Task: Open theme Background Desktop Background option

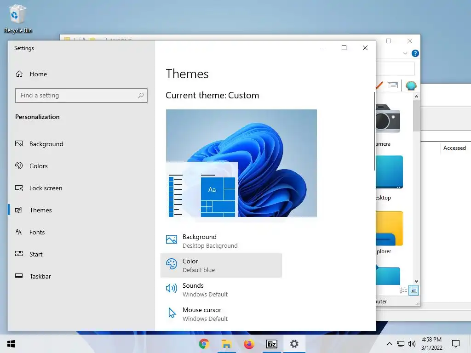Action: coord(221,241)
